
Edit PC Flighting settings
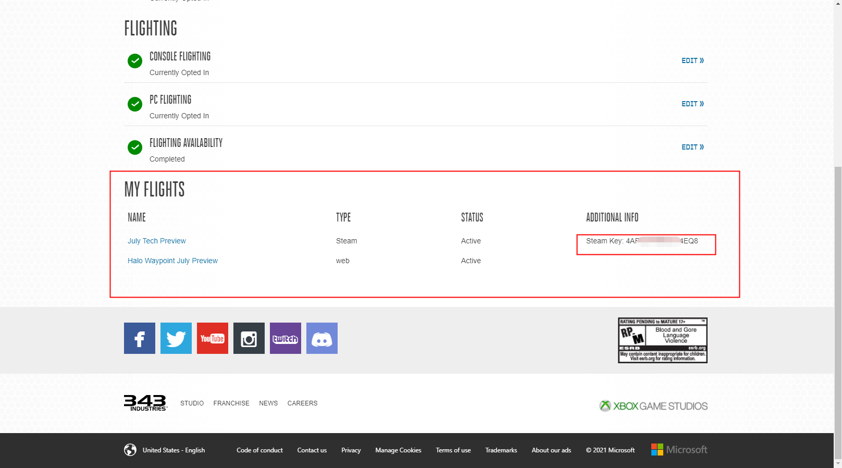click(692, 104)
